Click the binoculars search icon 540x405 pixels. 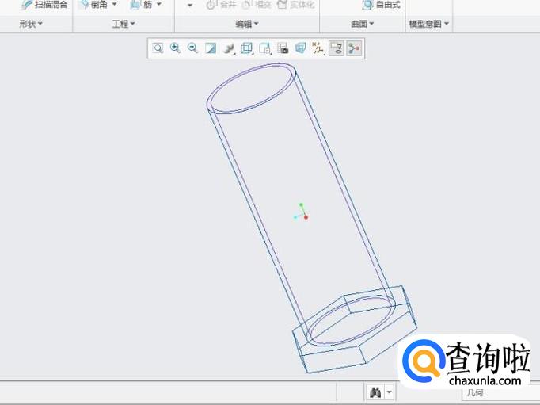[375, 392]
